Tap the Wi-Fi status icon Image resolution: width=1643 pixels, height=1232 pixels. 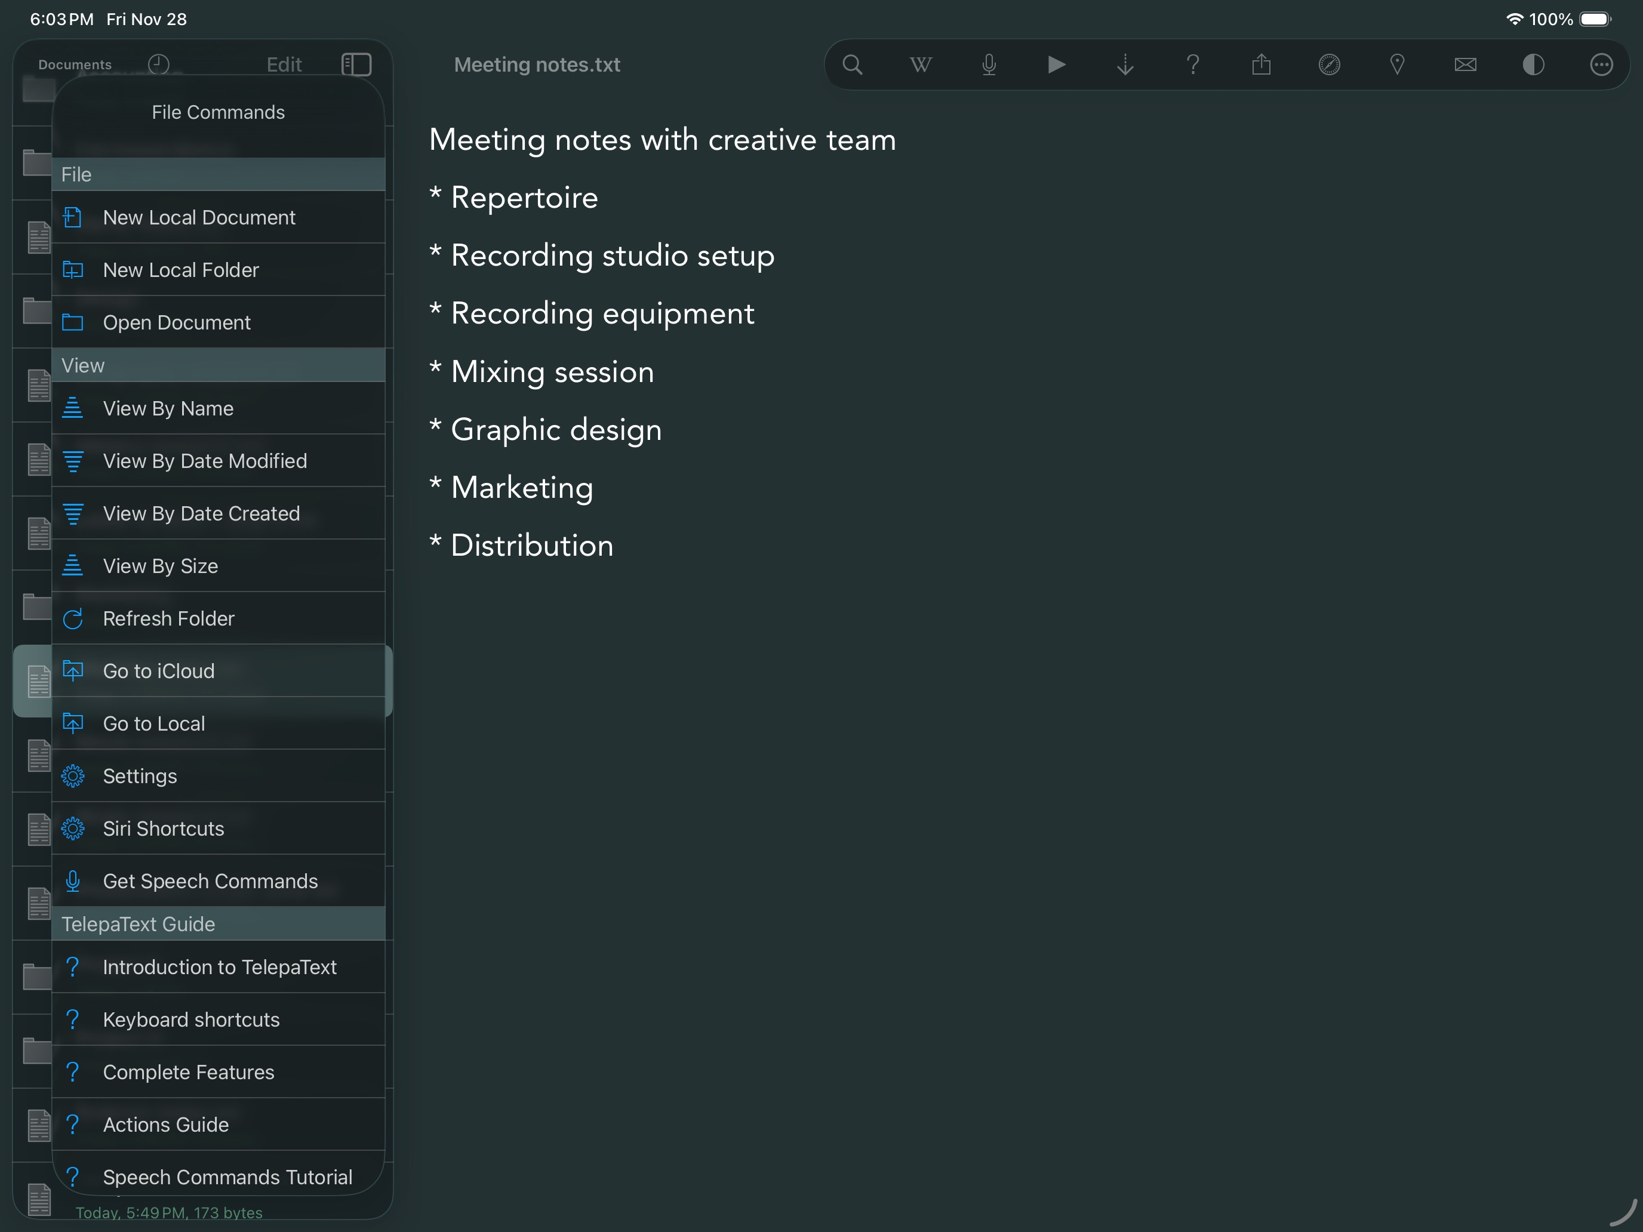point(1515,19)
